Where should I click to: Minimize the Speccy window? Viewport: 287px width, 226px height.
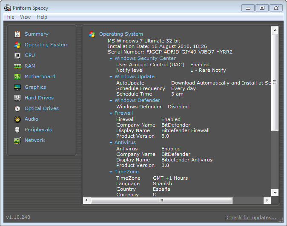pos(248,8)
